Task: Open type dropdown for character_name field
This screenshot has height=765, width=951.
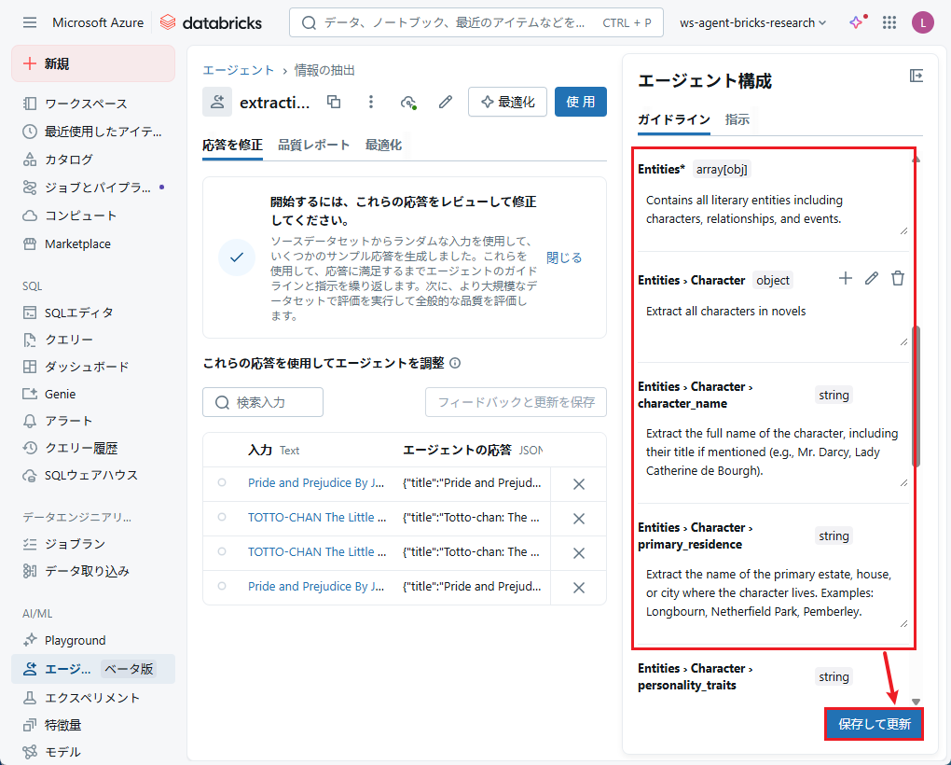Action: click(x=834, y=395)
